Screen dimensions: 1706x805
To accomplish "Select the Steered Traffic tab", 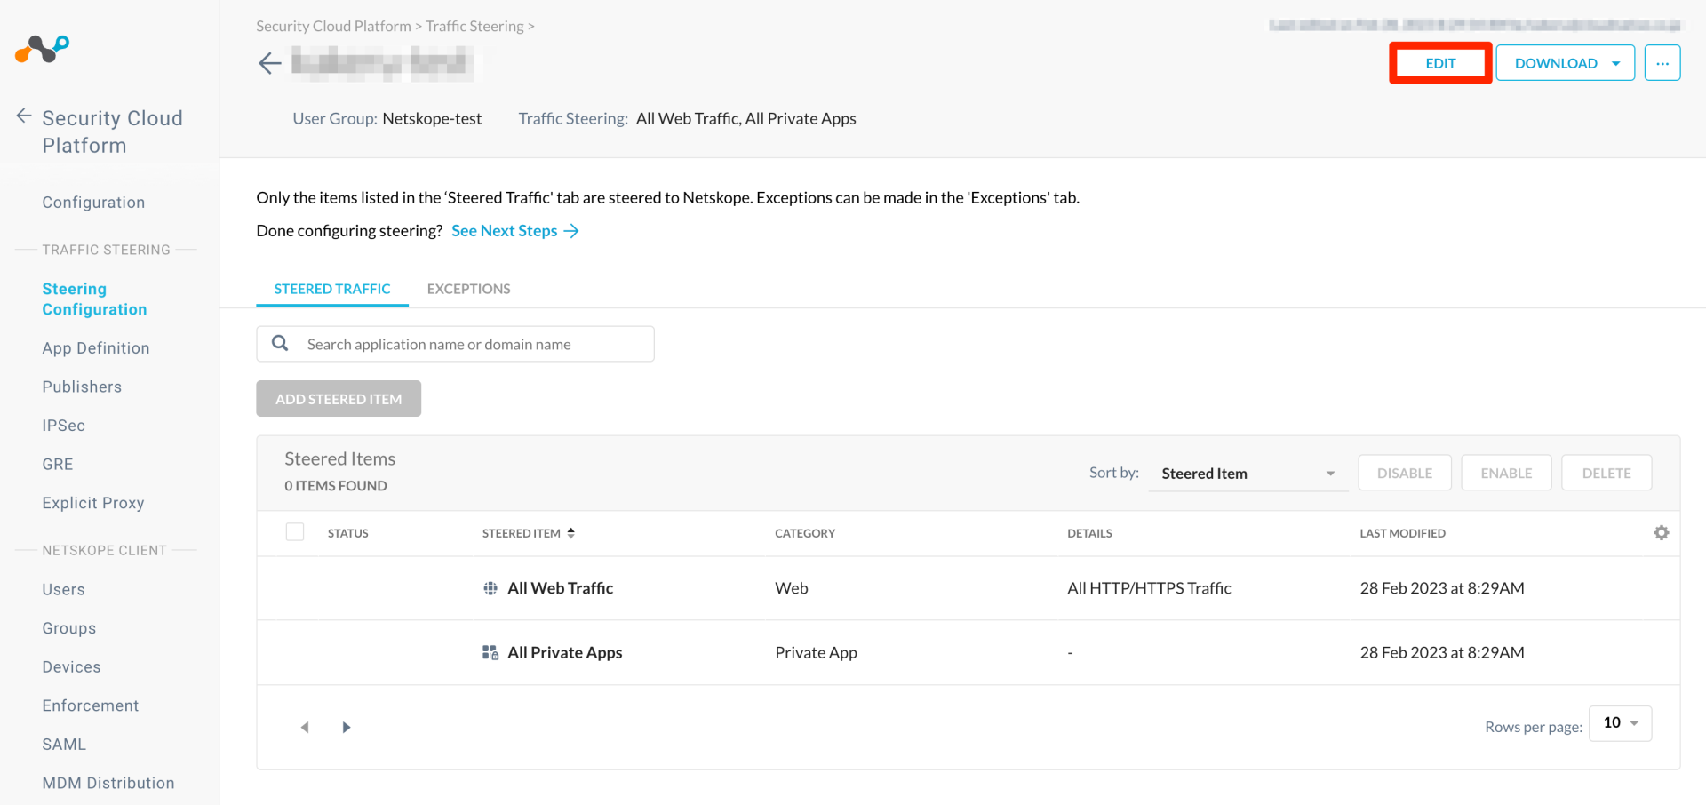I will click(332, 289).
